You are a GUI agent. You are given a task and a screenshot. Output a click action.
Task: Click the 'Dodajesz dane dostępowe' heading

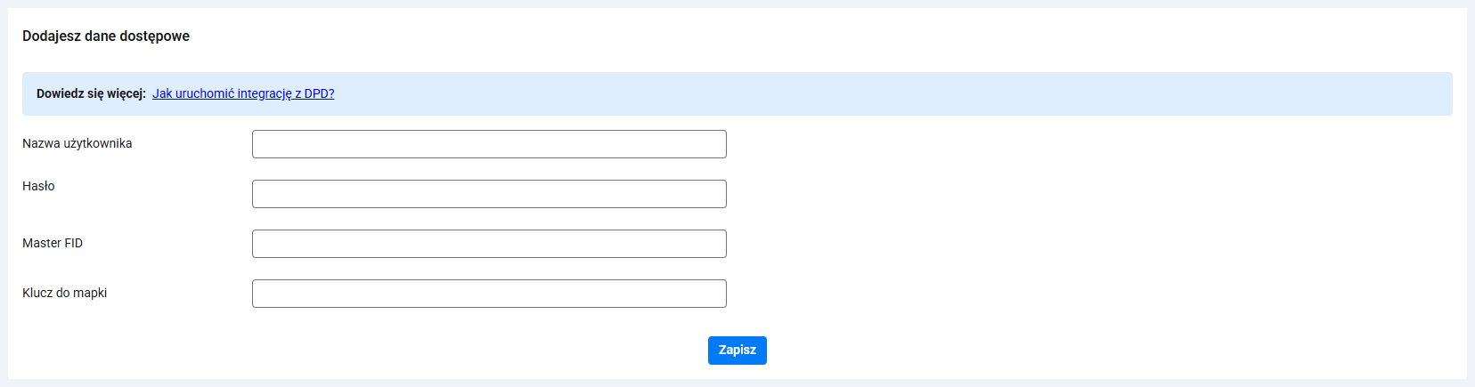[x=106, y=36]
